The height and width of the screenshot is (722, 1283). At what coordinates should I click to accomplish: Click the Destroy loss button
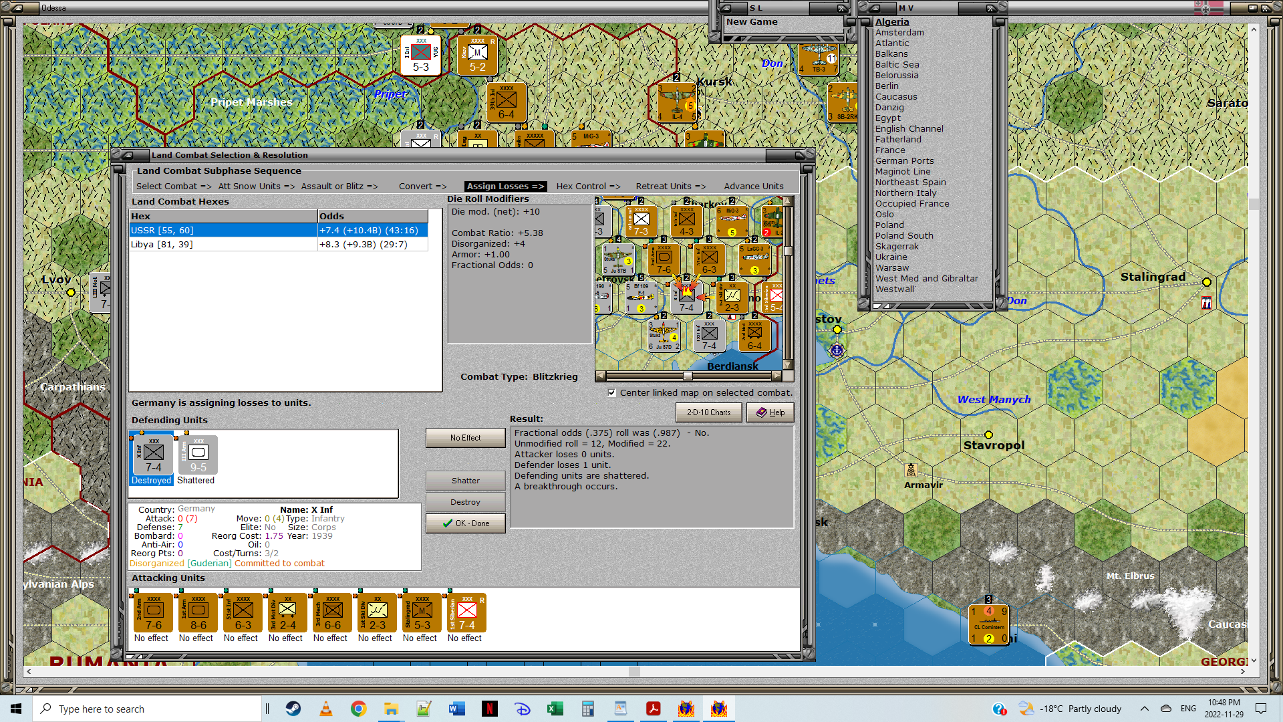pyautogui.click(x=465, y=502)
